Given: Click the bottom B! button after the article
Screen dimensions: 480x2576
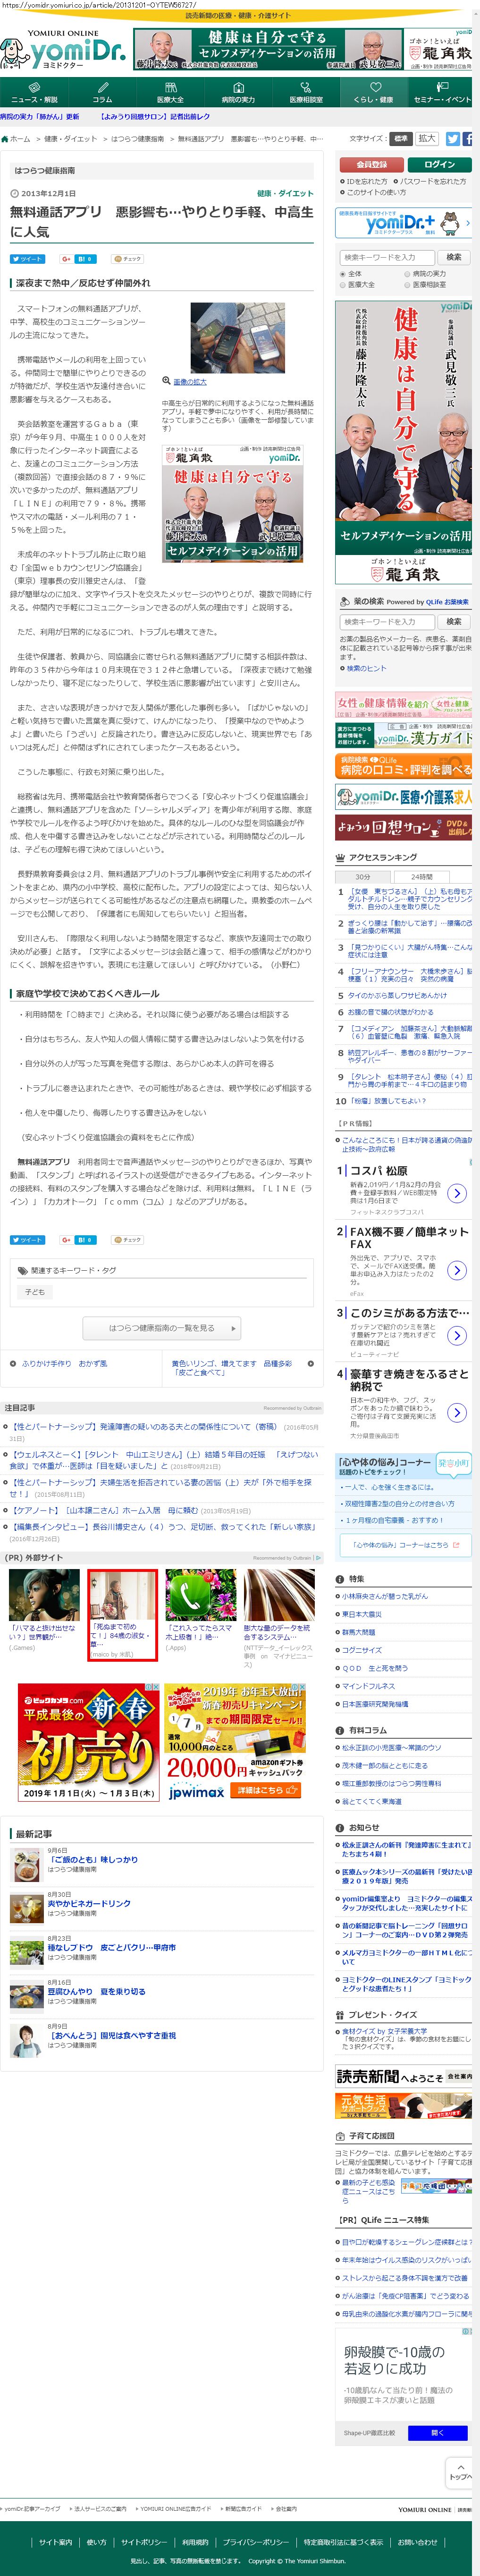Looking at the screenshot, I should (x=85, y=1240).
